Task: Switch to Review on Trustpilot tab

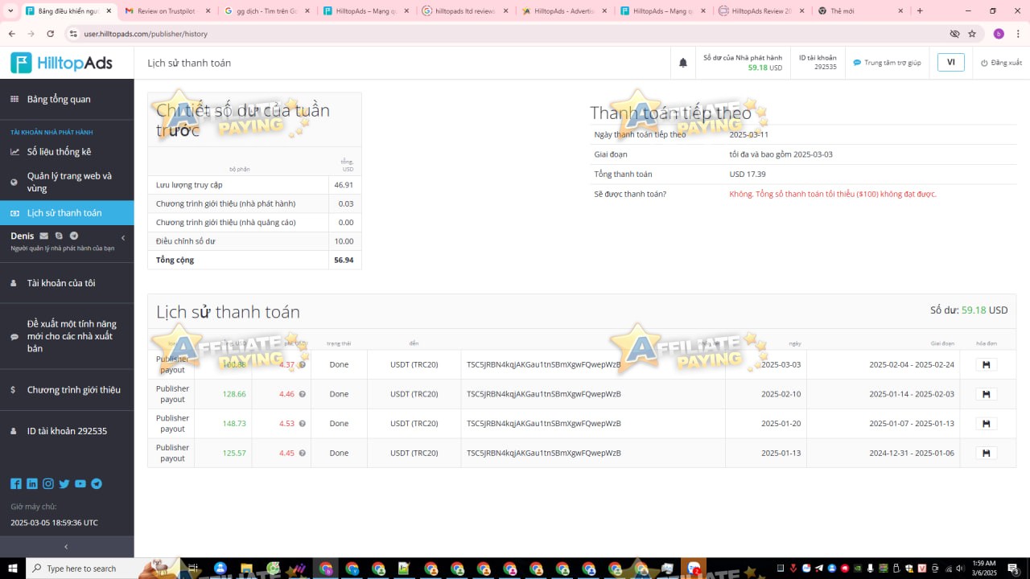Action: click(x=167, y=11)
